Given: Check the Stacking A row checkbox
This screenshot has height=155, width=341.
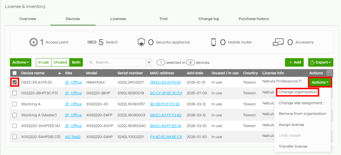Looking at the screenshot, I should [x=15, y=104].
